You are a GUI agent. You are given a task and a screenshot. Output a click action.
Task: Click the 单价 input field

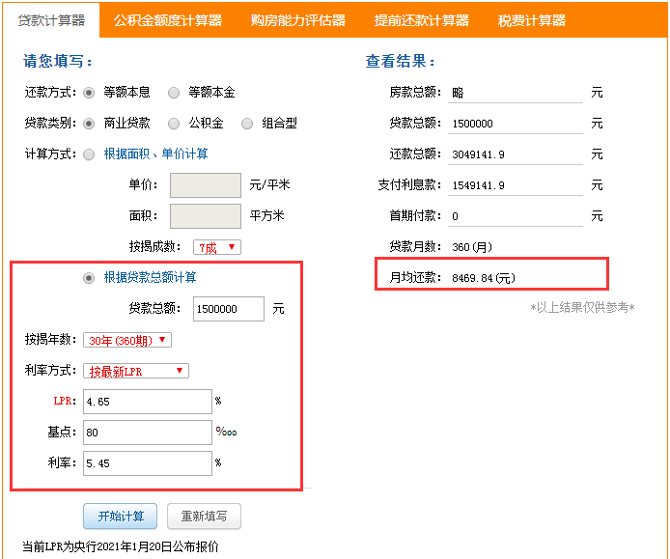pos(206,185)
